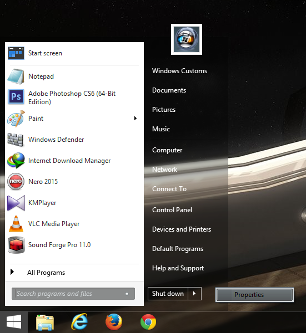306x333 pixels.
Task: Click the Windows Defender text label
Action: tap(56, 140)
